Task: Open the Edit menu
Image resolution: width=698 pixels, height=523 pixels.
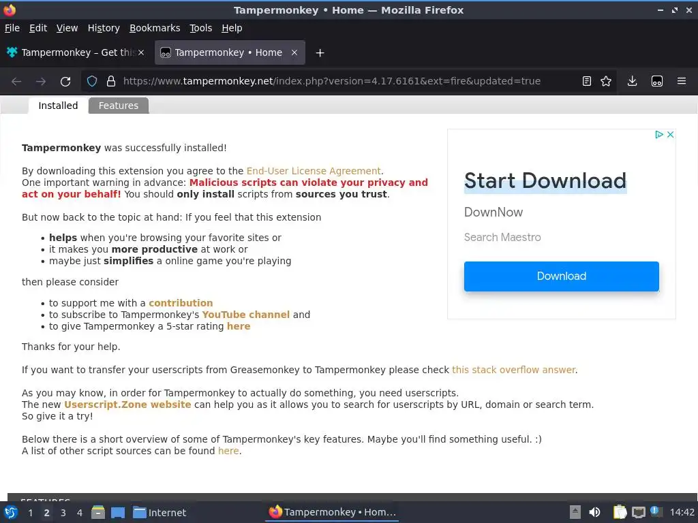Action: pyautogui.click(x=38, y=28)
